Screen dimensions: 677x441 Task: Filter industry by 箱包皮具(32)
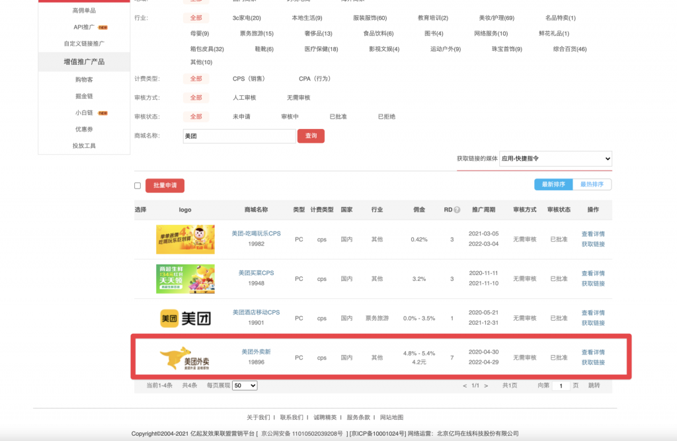point(207,49)
